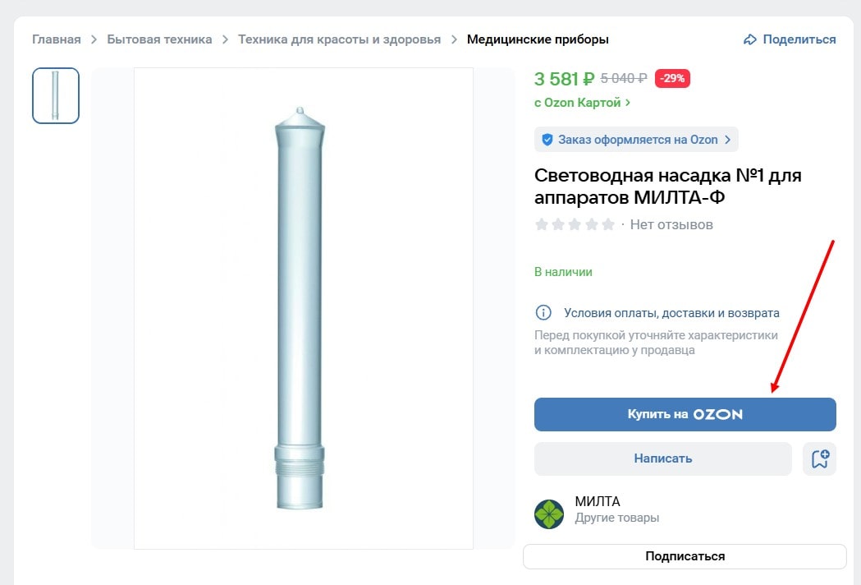Viewport: 861px width, 585px height.
Task: Click the first star in the rating row
Action: (542, 223)
